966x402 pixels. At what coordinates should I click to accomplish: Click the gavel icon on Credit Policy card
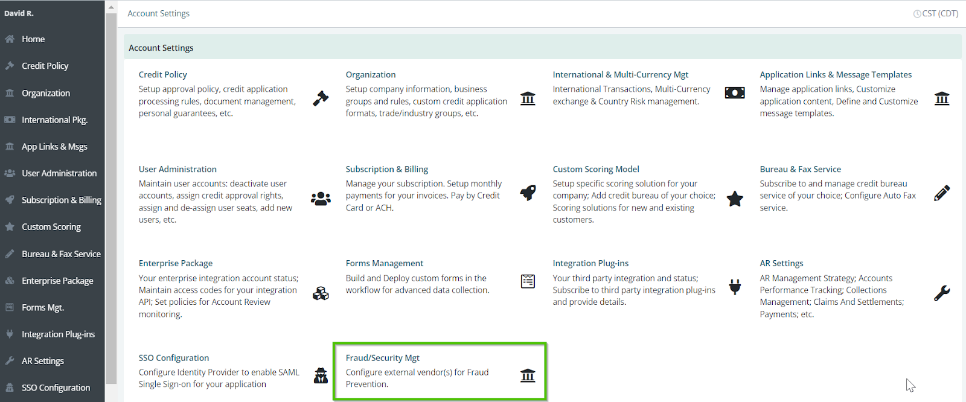[x=321, y=98]
